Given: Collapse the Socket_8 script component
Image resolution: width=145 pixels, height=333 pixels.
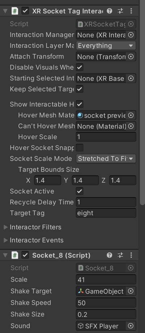Looking at the screenshot, I should pyautogui.click(x=5, y=255).
